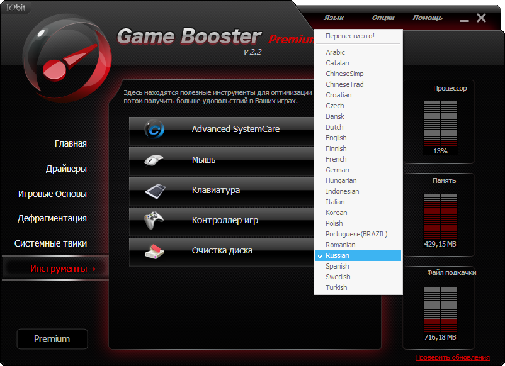Select German language
This screenshot has height=366, width=505.
[358, 170]
